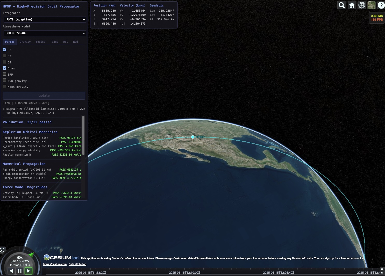Click the Numerical Propagation heading

24,164
